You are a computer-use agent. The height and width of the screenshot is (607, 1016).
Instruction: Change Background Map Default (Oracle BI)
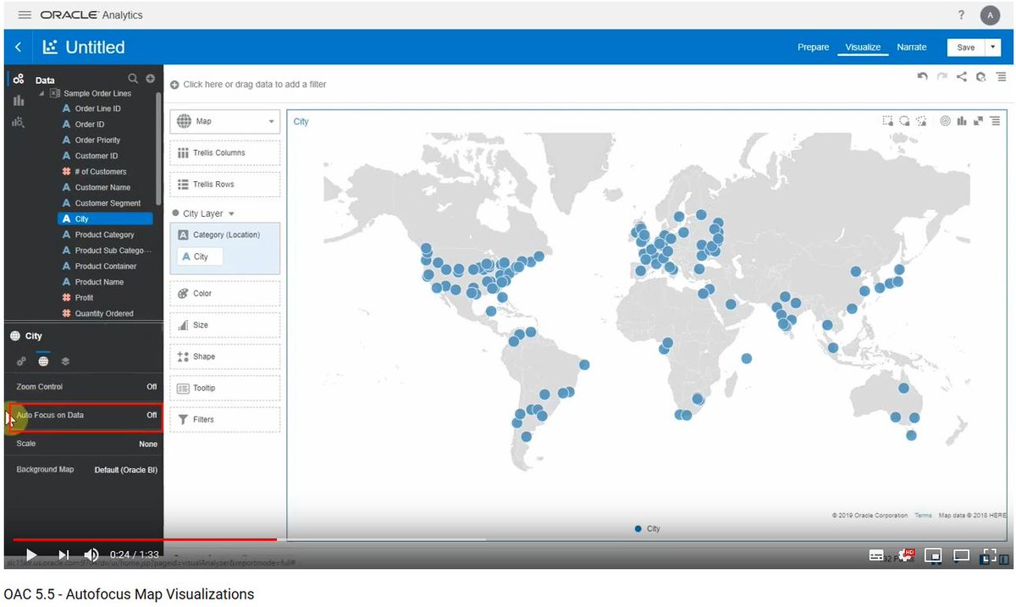tap(126, 470)
